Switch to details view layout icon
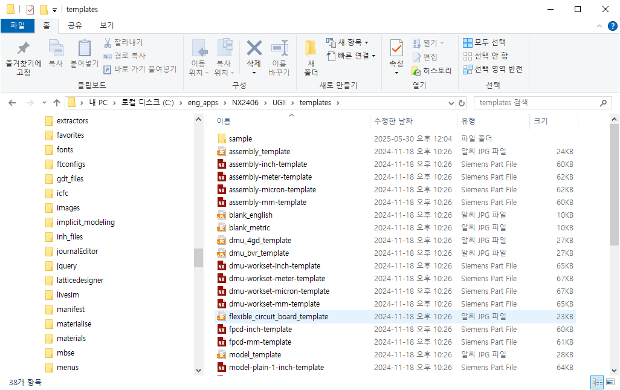Image resolution: width=620 pixels, height=390 pixels. [597, 382]
